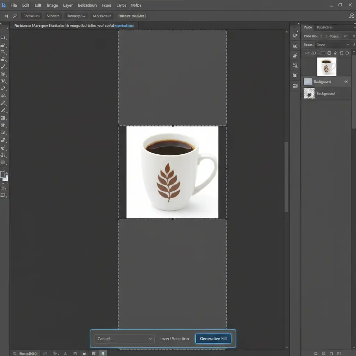Click the foreground/background color swatch

pos(4,175)
